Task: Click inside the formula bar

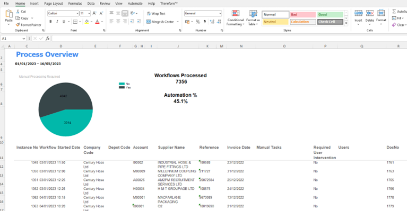Action: pos(229,39)
